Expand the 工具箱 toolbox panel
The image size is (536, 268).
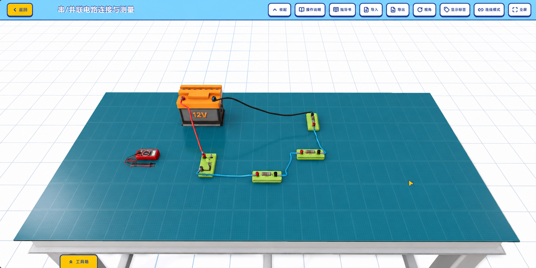79,262
